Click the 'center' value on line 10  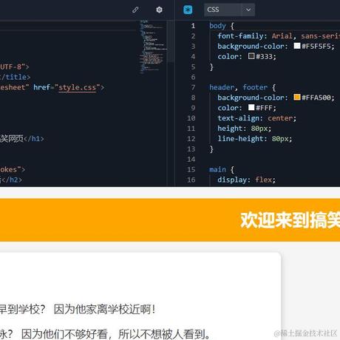[280, 118]
